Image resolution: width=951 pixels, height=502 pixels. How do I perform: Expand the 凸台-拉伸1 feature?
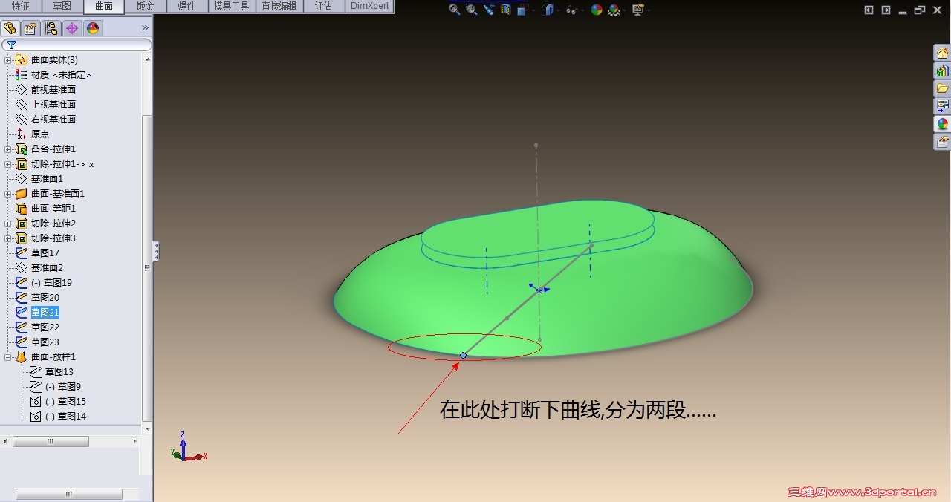pyautogui.click(x=7, y=149)
